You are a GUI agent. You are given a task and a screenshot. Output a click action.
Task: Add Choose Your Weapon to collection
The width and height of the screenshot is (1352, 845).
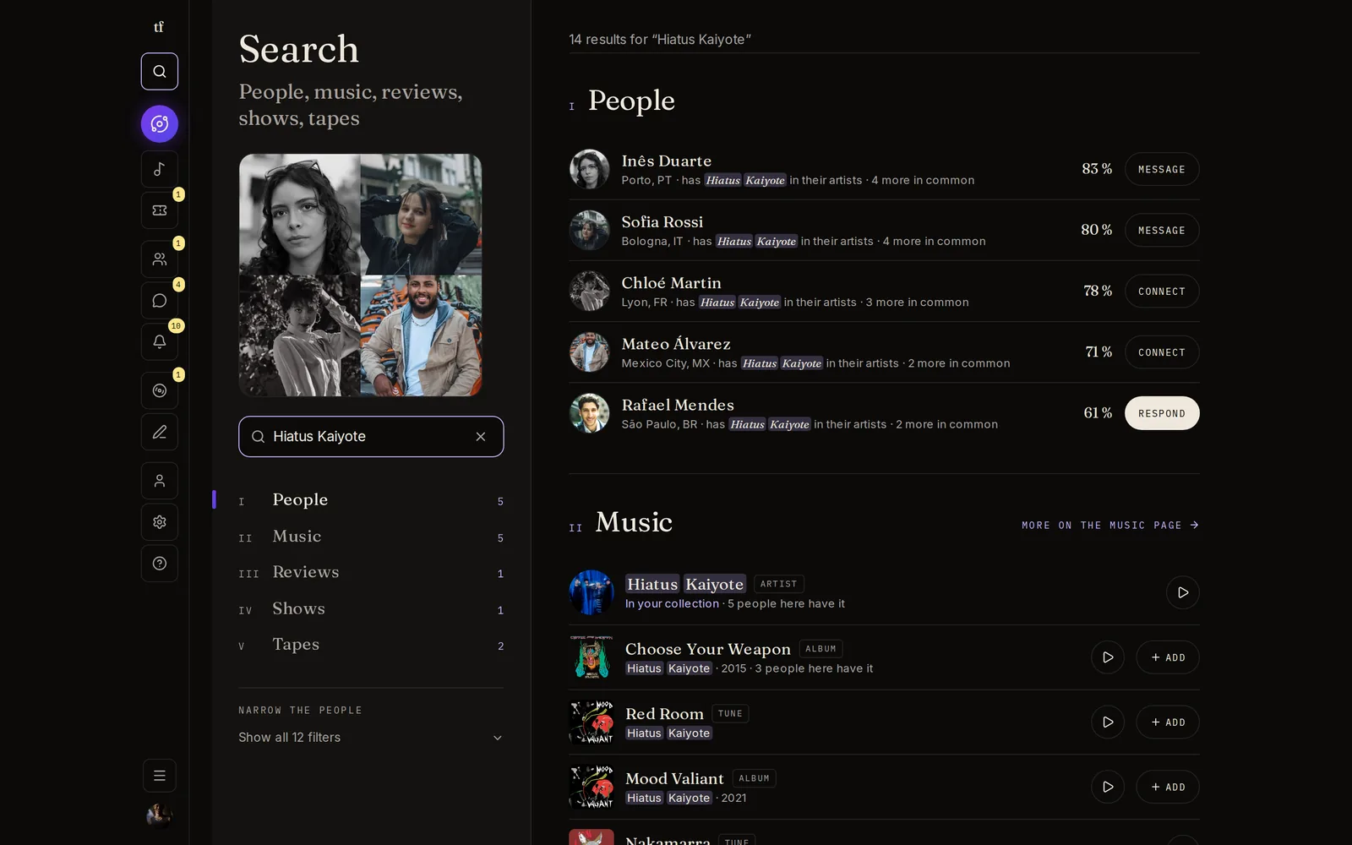(x=1168, y=657)
